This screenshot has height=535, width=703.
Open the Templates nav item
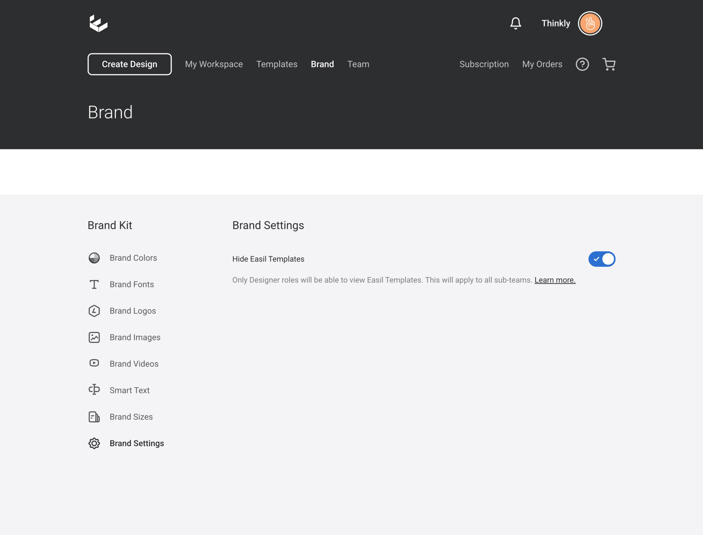coord(277,64)
